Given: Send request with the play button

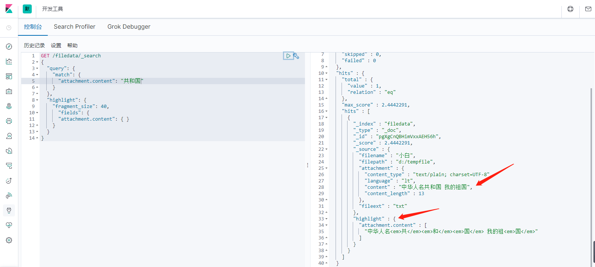Looking at the screenshot, I should 288,56.
